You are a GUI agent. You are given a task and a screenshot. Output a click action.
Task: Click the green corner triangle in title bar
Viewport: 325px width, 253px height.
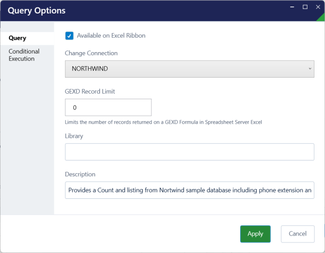(x=321, y=18)
